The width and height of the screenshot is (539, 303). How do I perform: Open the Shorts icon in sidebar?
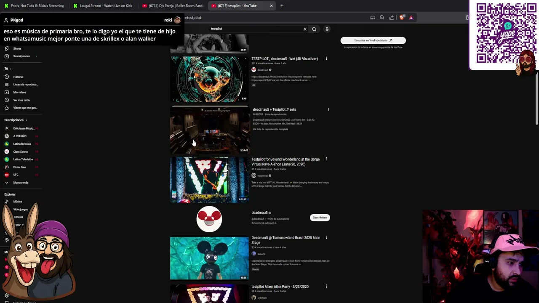(6, 48)
